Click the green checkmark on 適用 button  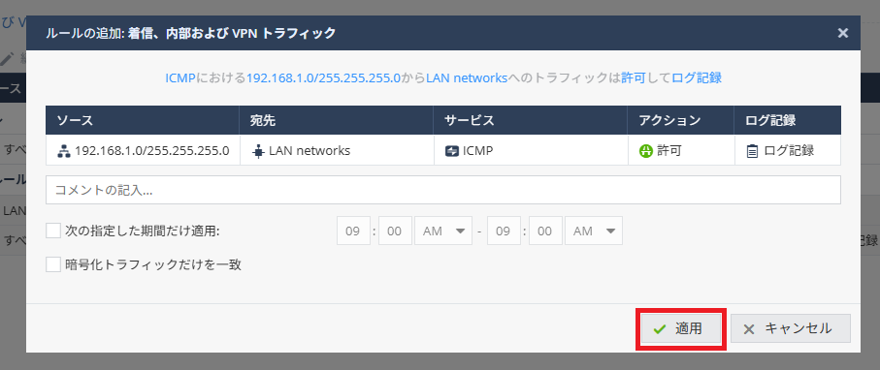(660, 329)
